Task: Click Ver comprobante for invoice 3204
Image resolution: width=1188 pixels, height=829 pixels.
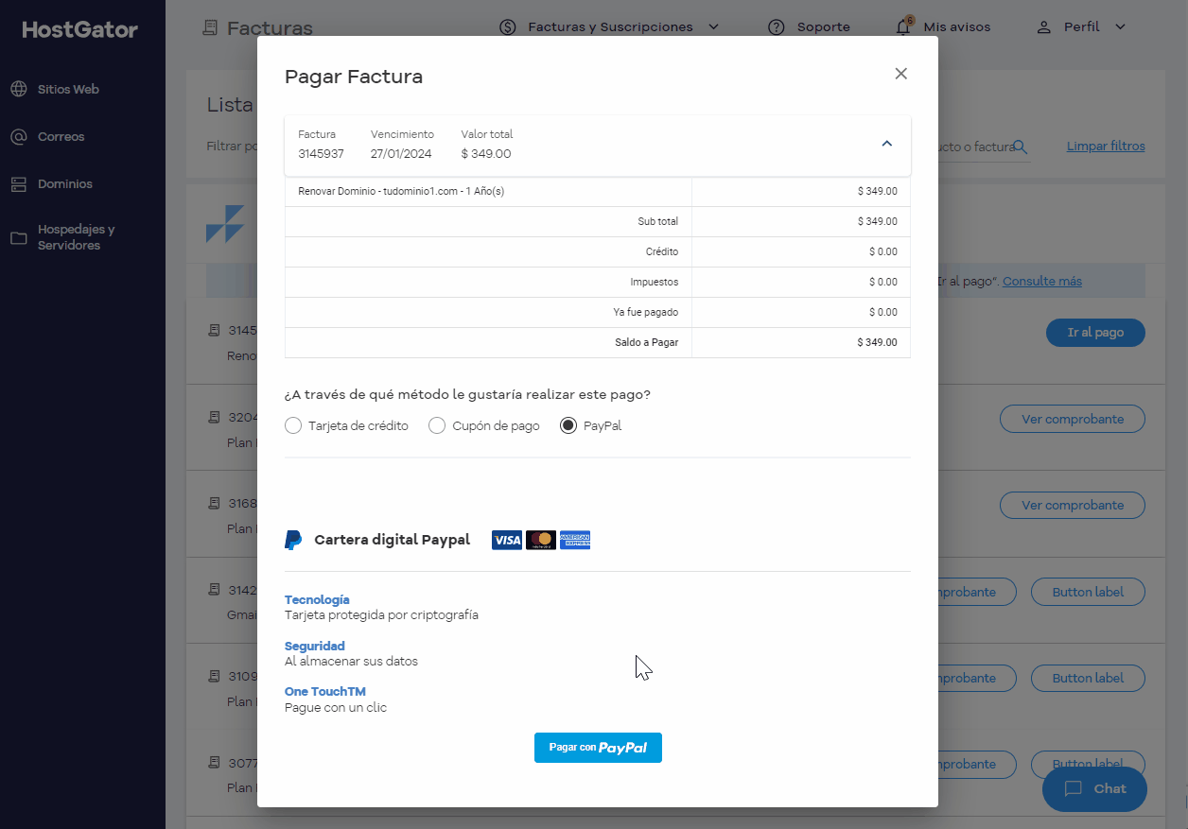Action: tap(1073, 419)
